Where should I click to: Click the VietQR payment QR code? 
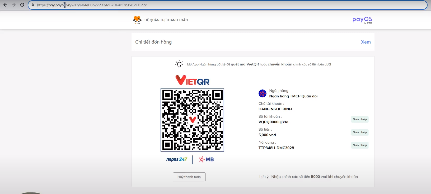point(192,120)
